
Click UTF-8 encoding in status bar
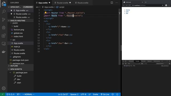pyautogui.click(x=83, y=94)
